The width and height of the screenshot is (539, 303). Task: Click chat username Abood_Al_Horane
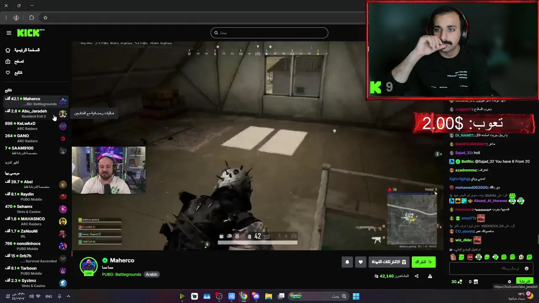click(490, 201)
